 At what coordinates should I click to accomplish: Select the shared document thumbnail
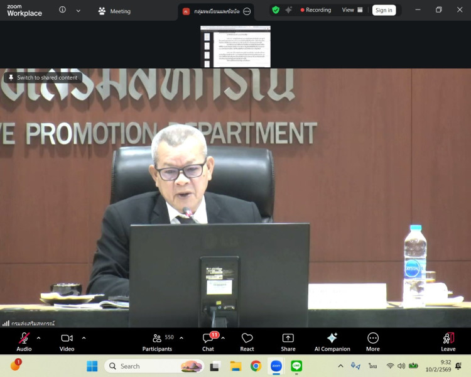[235, 46]
